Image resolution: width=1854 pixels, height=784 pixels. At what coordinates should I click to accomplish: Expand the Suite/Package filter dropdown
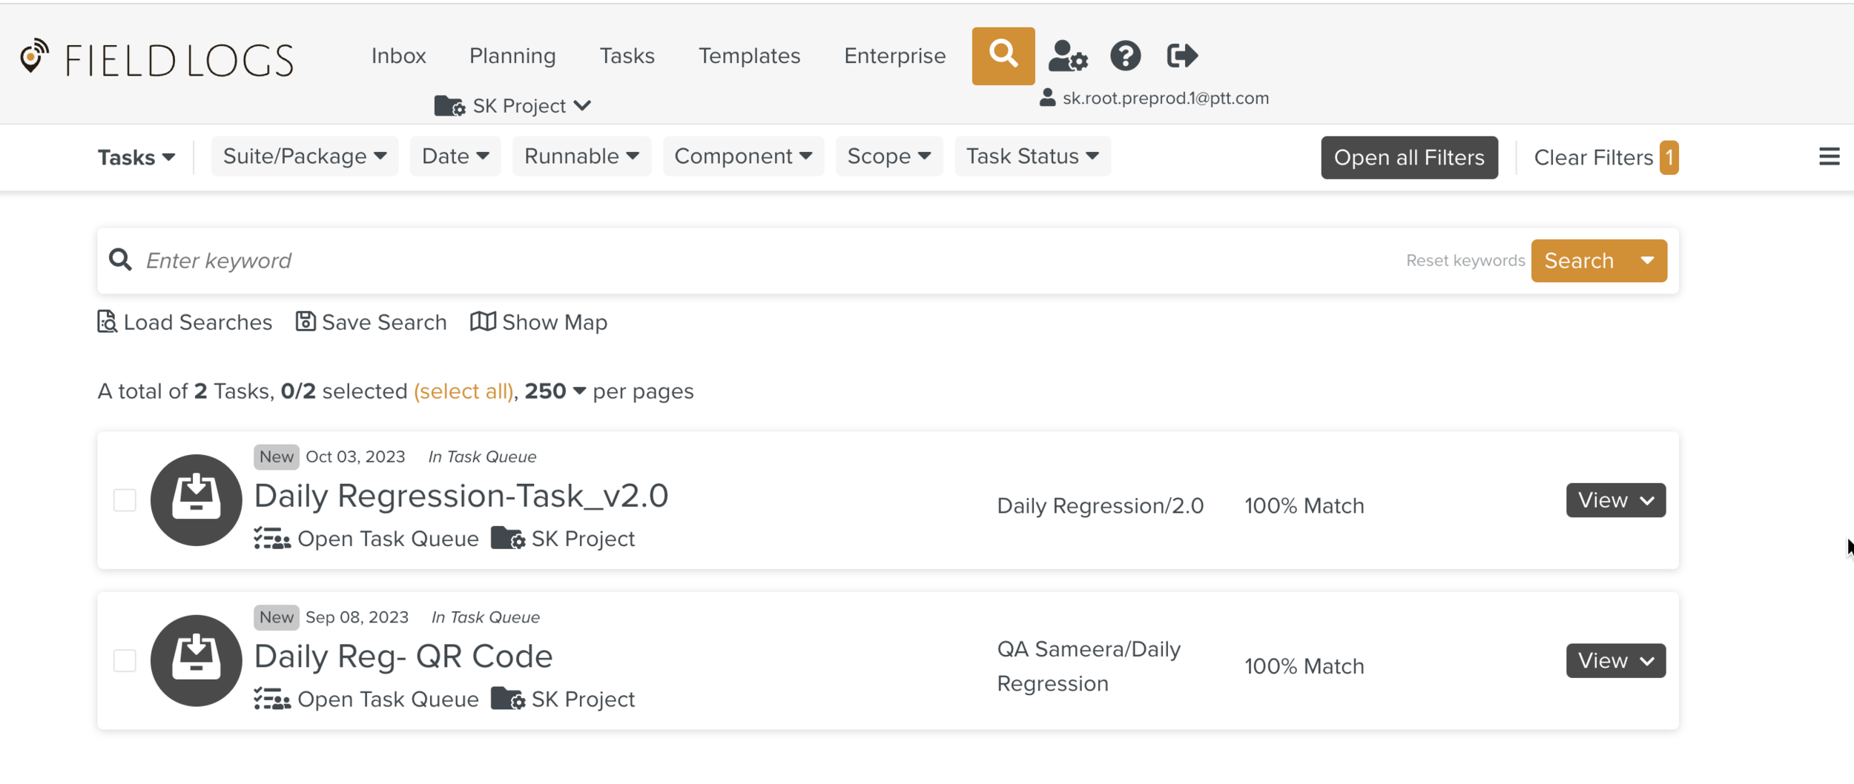pos(305,156)
